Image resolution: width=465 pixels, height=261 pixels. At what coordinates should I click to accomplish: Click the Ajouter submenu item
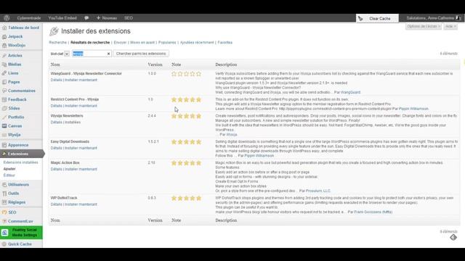[x=9, y=169]
